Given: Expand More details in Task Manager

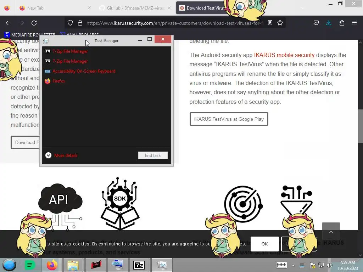Looking at the screenshot, I should click(62, 155).
